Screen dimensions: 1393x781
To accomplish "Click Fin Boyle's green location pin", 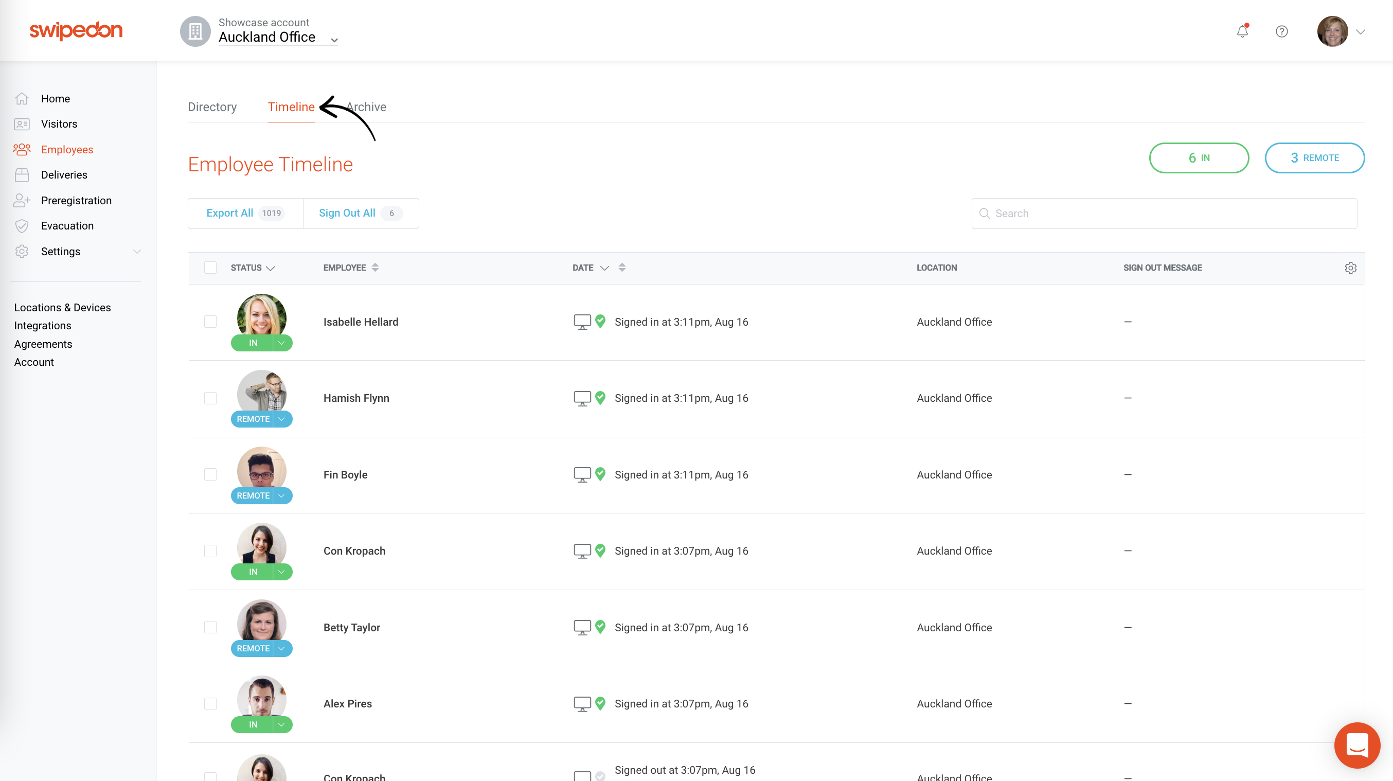I will 600,474.
